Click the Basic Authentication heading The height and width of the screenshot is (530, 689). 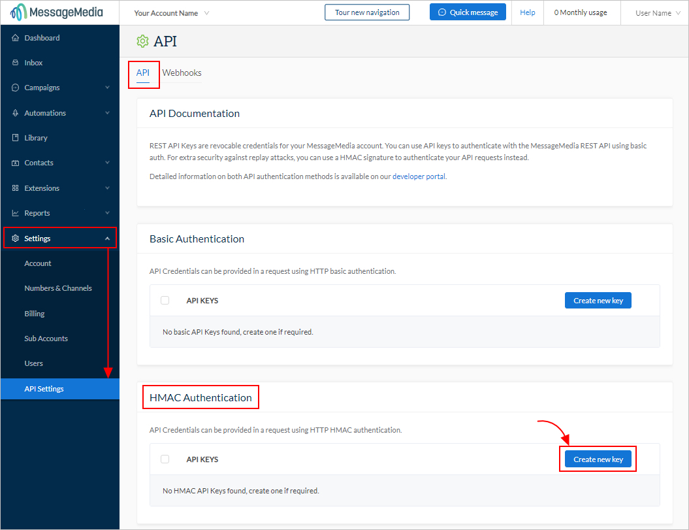pos(197,239)
